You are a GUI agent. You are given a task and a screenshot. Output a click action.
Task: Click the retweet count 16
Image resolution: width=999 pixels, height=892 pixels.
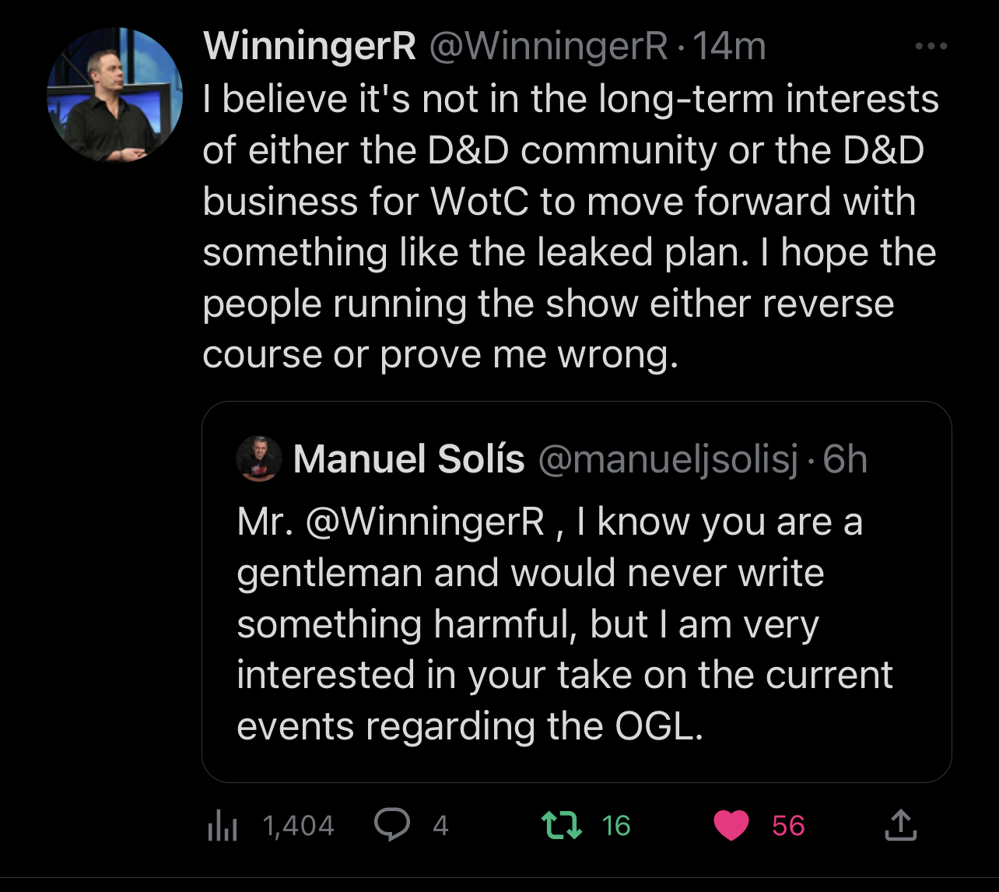click(616, 825)
